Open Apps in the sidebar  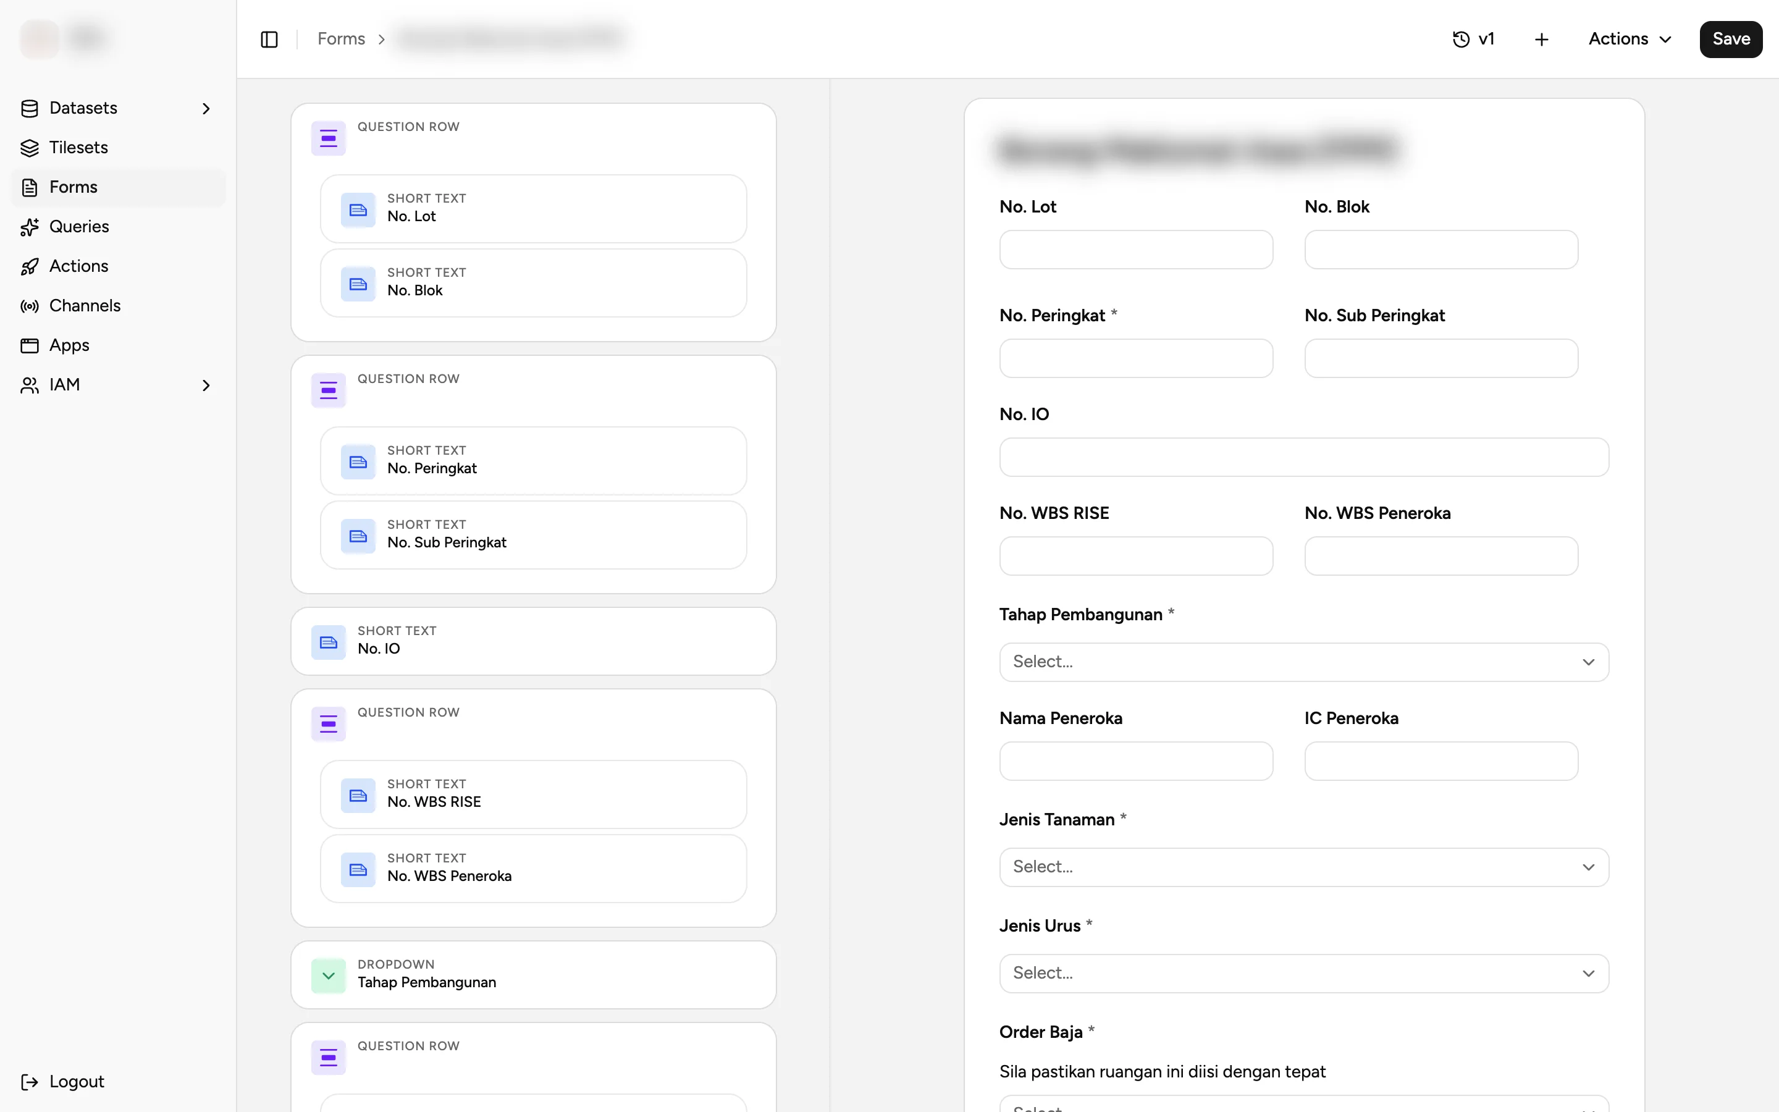(117, 346)
